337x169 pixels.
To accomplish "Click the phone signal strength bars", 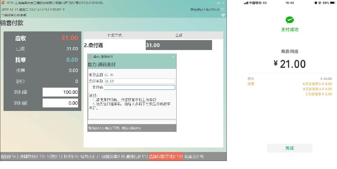I will click(246, 3).
